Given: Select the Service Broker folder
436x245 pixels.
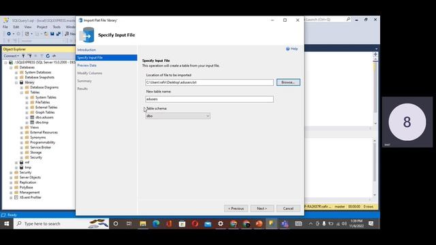Looking at the screenshot, I should tap(40, 148).
